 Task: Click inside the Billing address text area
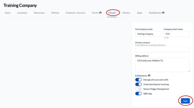click(162, 65)
